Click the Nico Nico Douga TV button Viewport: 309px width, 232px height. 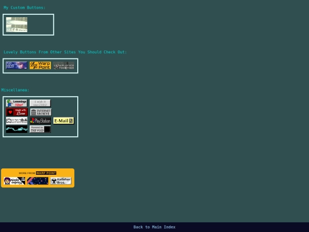pyautogui.click(x=17, y=120)
